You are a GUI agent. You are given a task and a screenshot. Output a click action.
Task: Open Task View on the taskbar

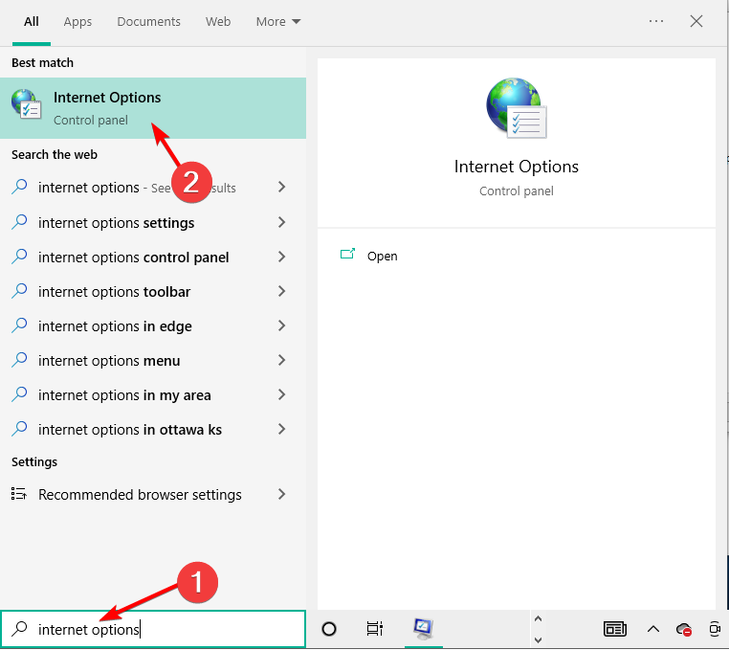tap(374, 629)
